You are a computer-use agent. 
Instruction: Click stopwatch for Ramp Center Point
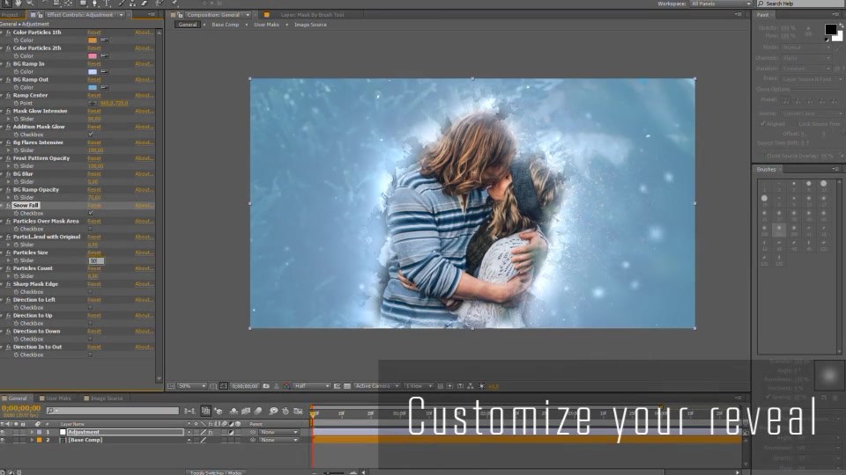[16, 103]
